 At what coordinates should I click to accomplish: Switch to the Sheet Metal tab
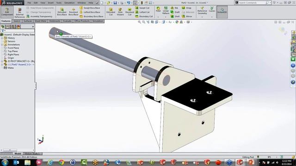[x=40, y=21]
